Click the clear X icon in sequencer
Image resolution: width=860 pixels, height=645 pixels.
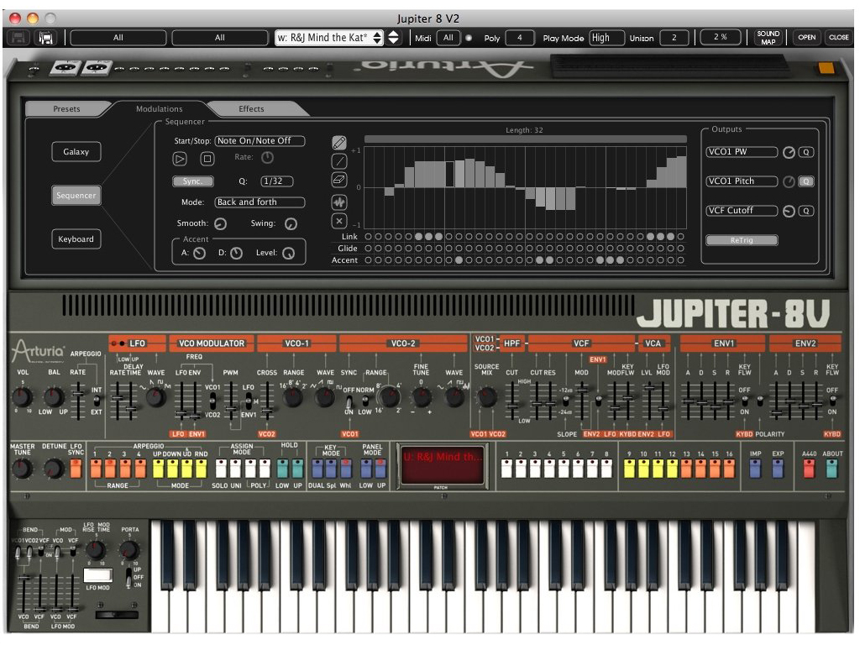339,221
